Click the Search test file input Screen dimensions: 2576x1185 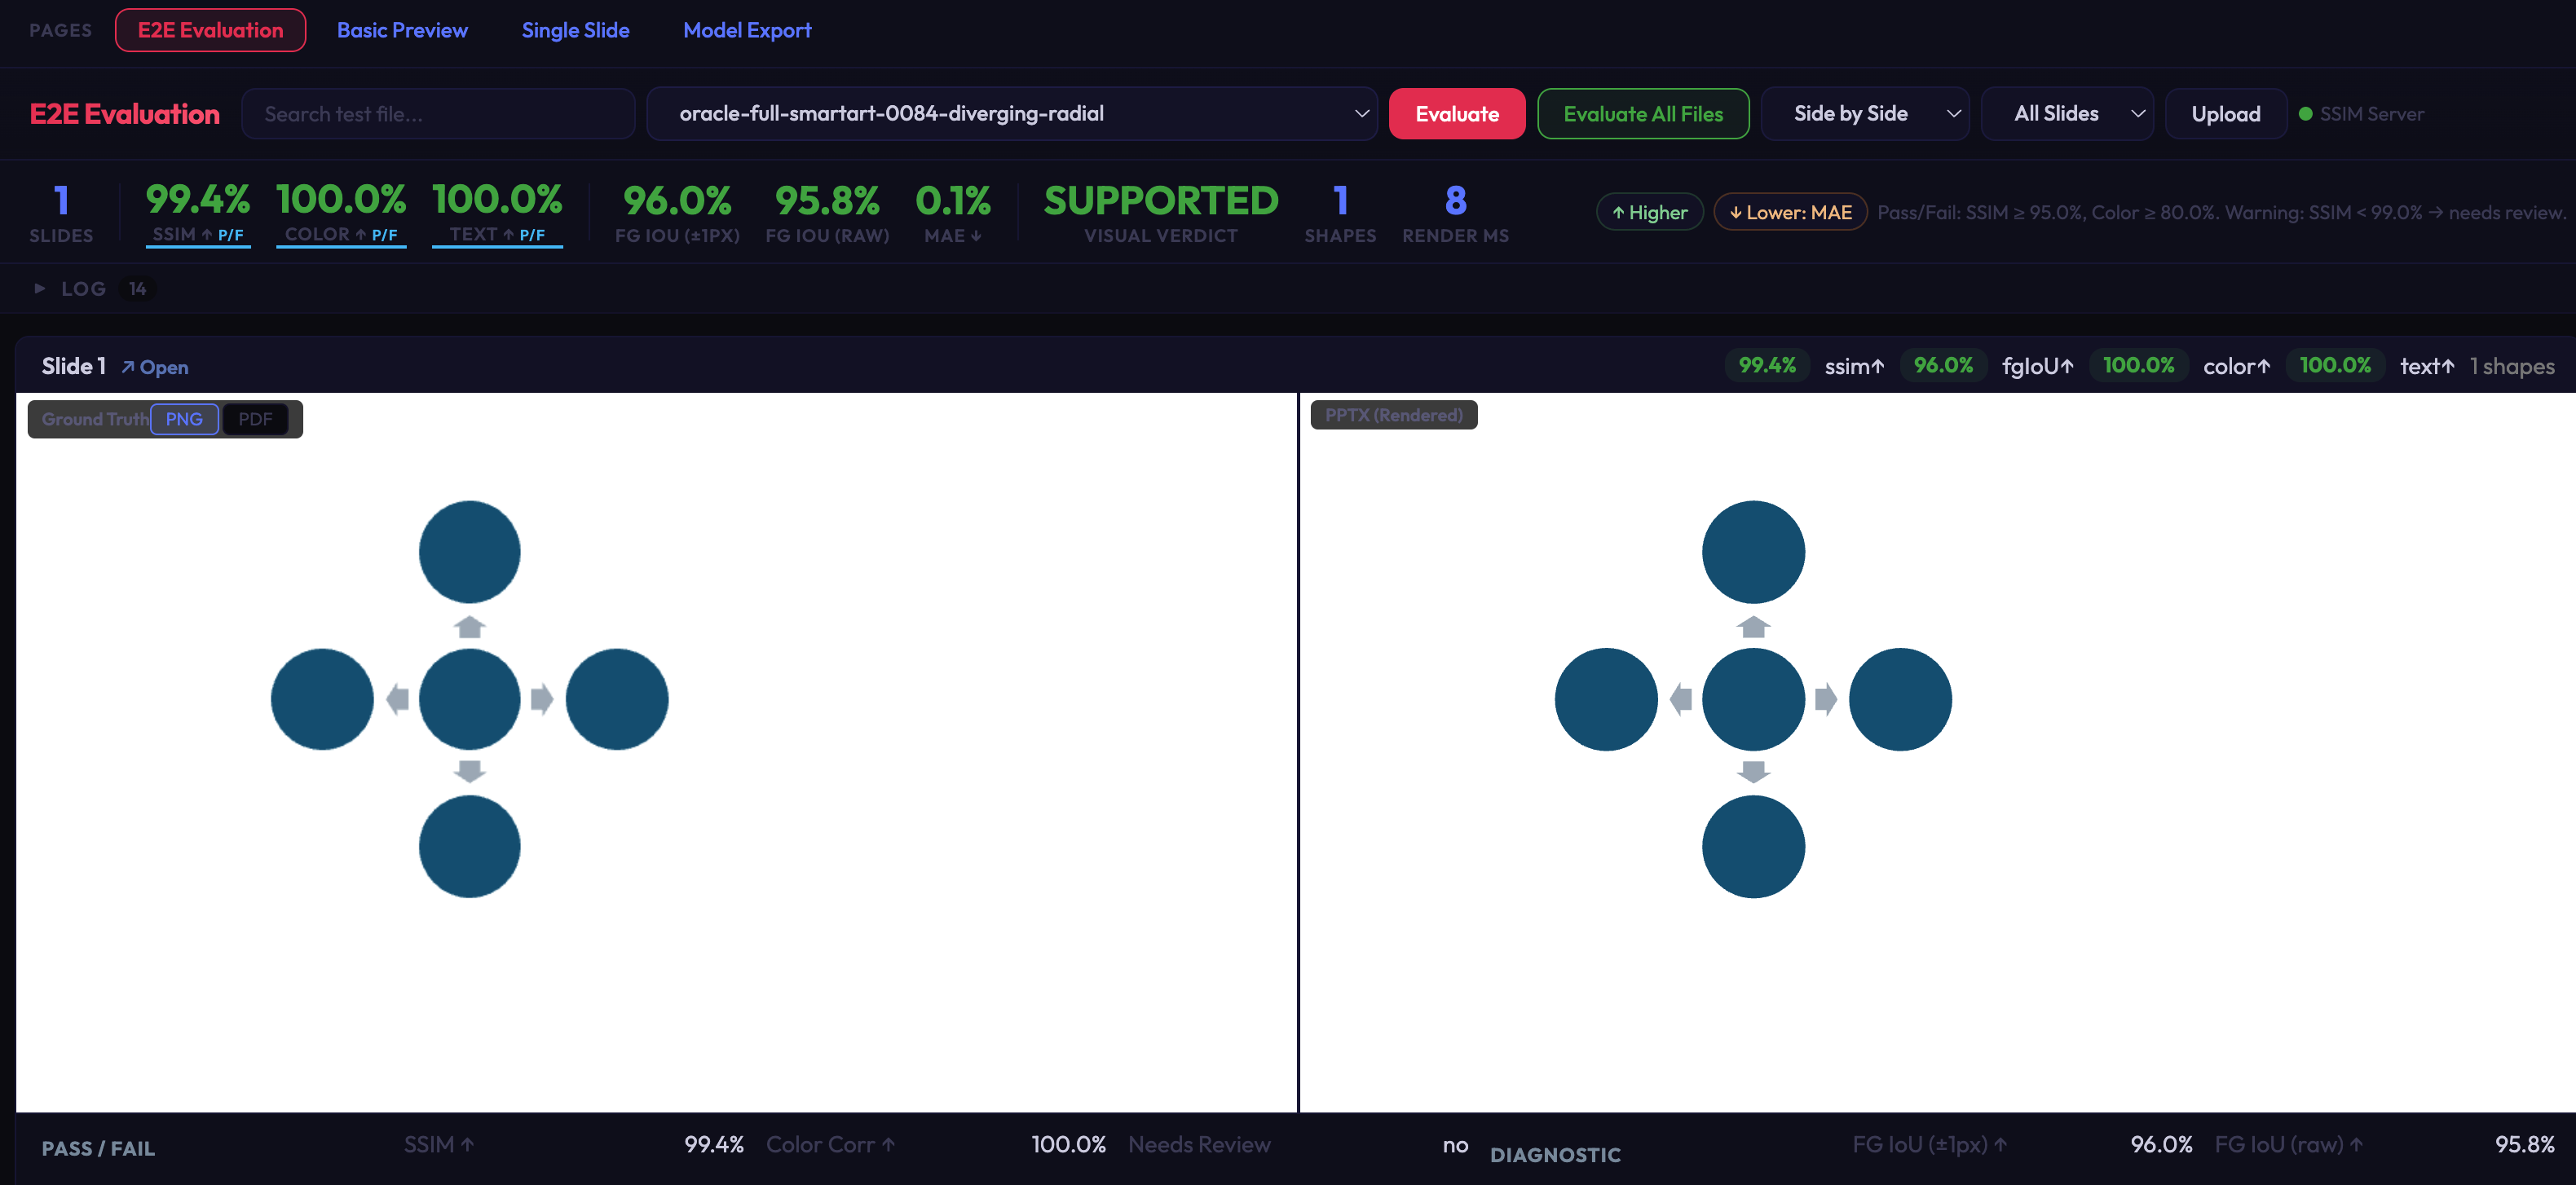pos(438,114)
